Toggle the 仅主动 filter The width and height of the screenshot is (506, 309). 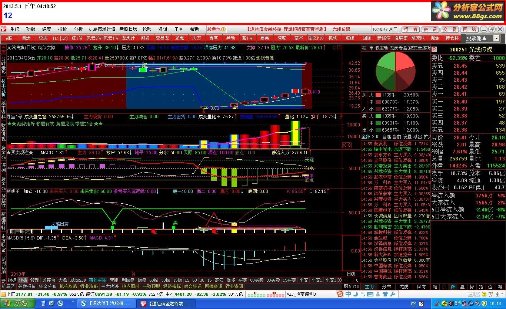click(382, 48)
